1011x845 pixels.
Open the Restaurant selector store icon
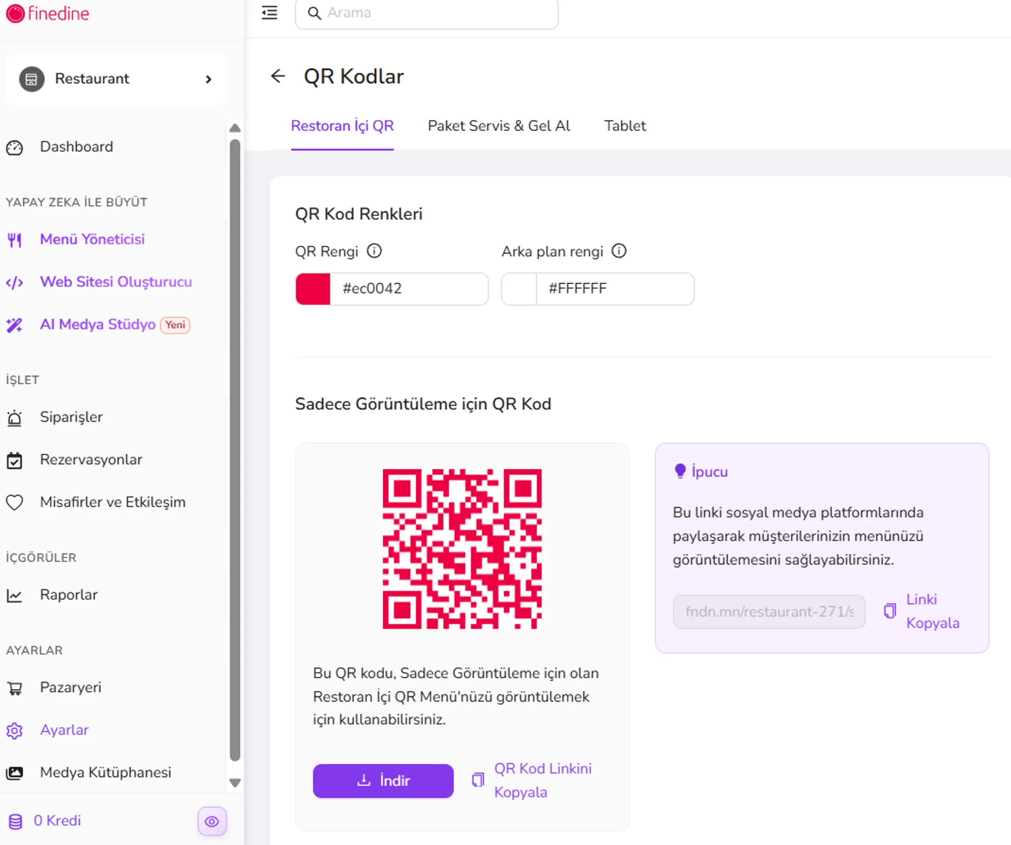point(32,79)
